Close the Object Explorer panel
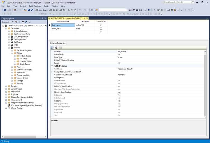Viewport: 210px width, 143px height. 45,18
